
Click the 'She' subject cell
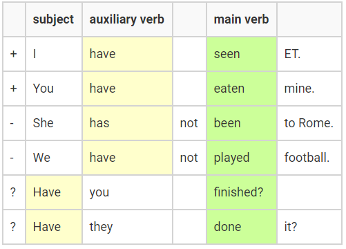(54, 123)
